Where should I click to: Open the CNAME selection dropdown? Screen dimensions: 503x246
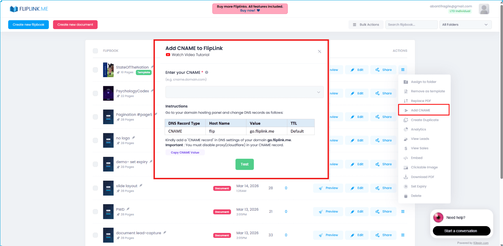[x=244, y=92]
